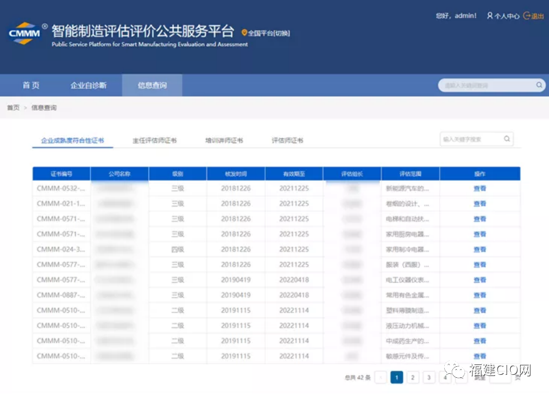
Task: Click the magnifier icon in the top search bar
Action: click(x=539, y=85)
